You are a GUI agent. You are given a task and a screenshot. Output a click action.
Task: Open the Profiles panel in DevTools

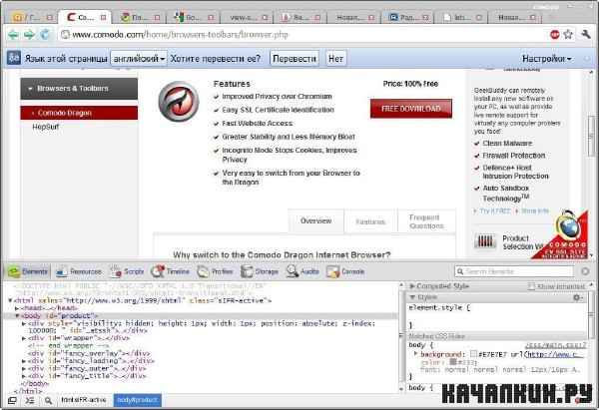pyautogui.click(x=215, y=271)
